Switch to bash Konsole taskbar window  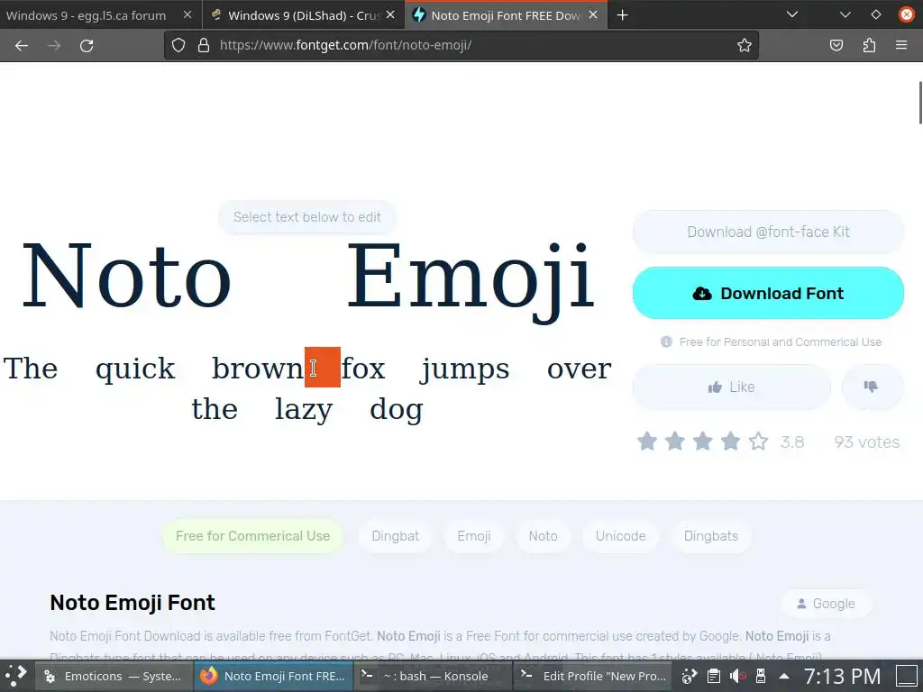click(x=433, y=676)
